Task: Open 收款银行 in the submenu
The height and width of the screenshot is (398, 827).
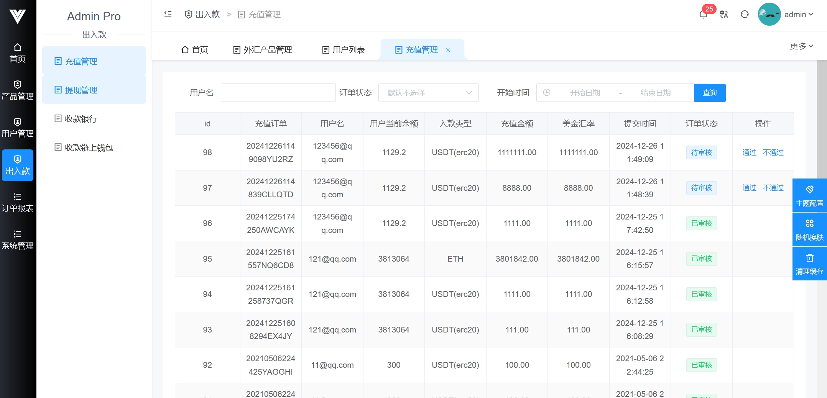Action: (94, 119)
